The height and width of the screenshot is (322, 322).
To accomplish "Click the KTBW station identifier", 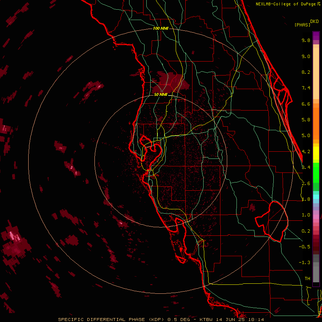I will pos(206,319).
